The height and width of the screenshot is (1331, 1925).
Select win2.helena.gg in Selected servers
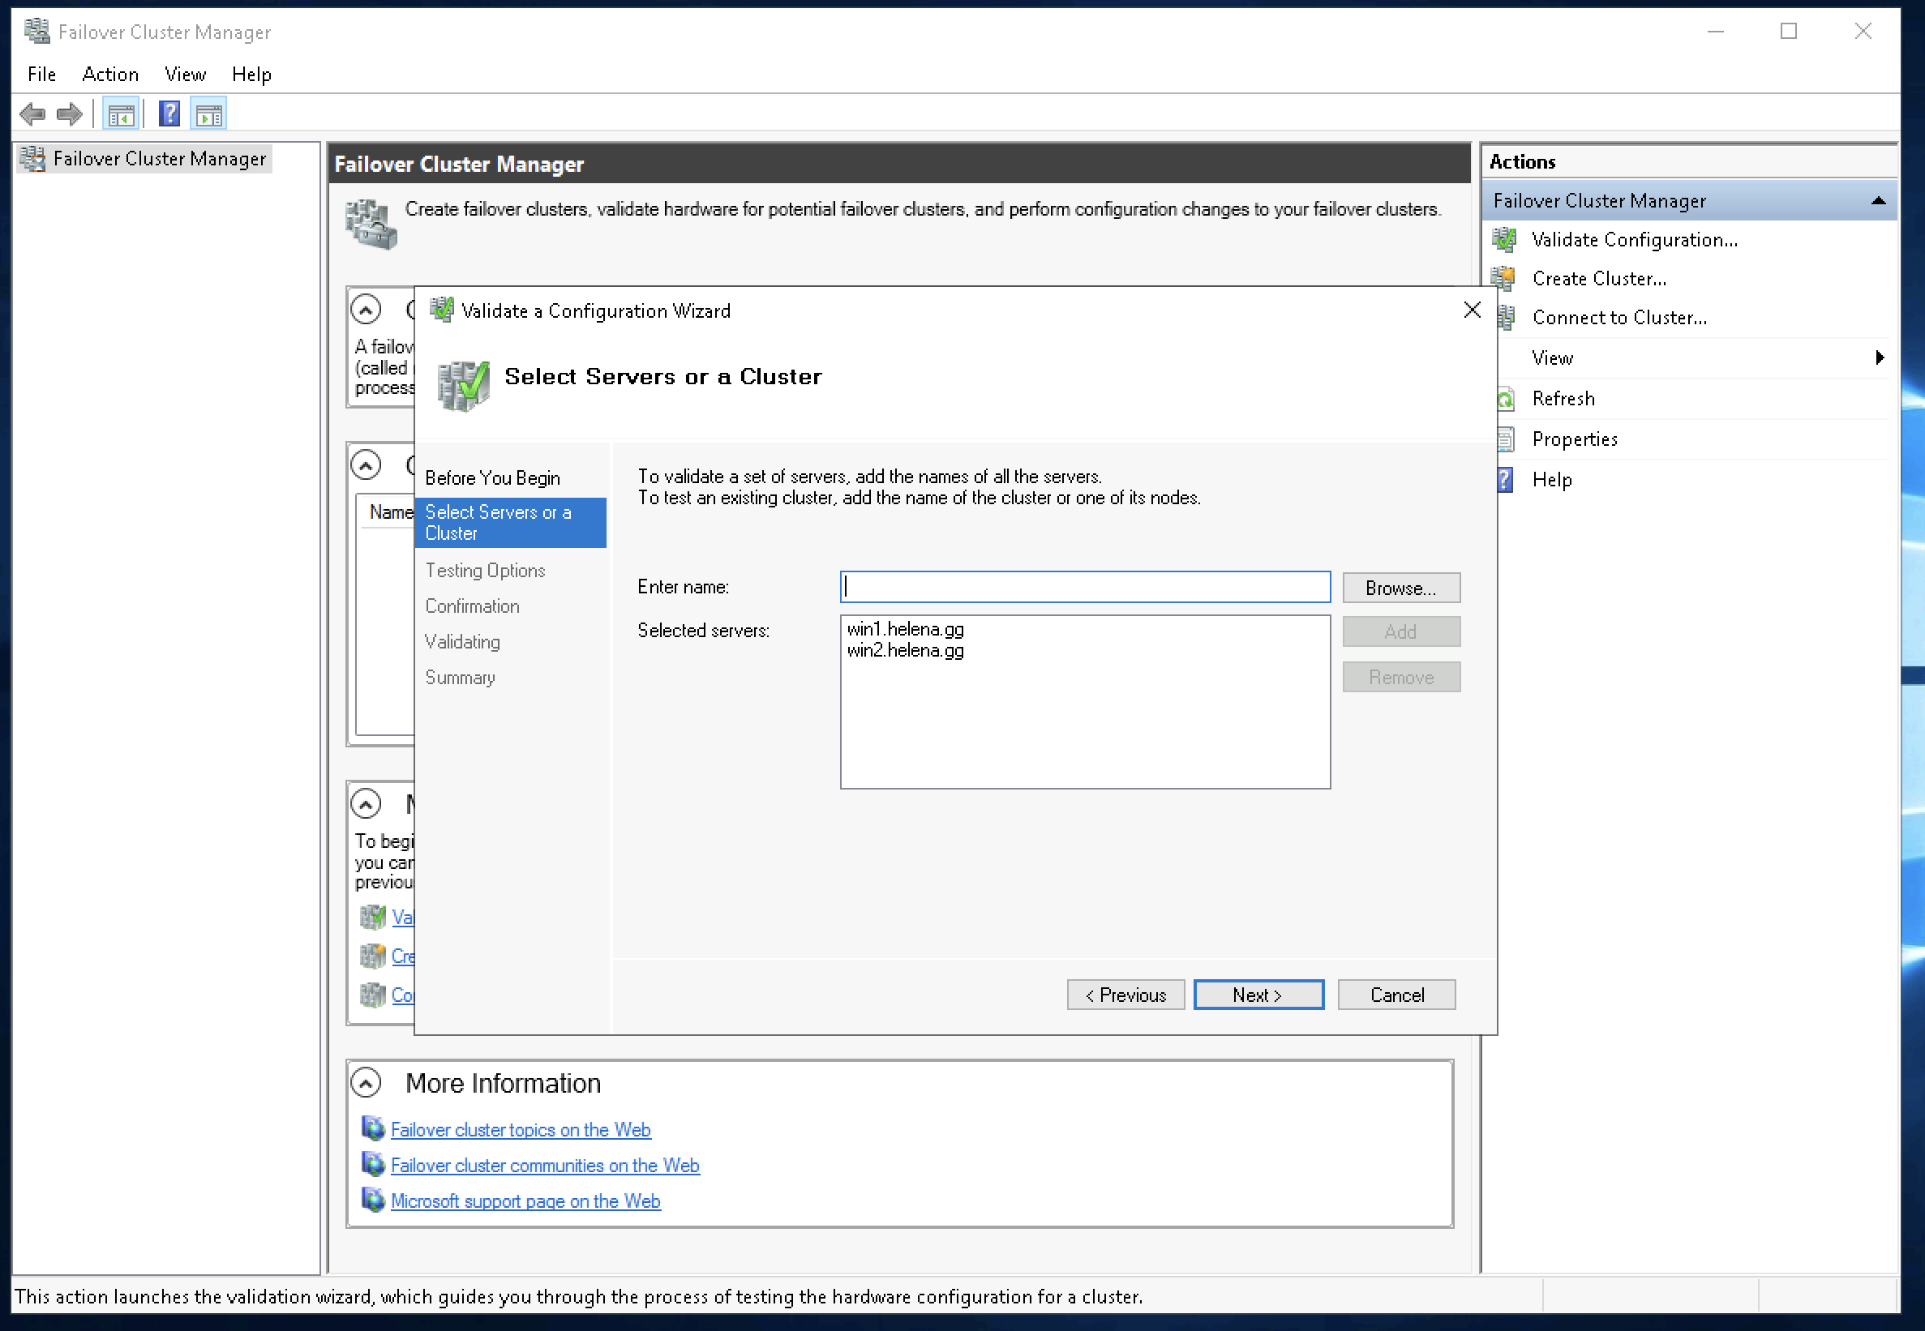click(905, 650)
